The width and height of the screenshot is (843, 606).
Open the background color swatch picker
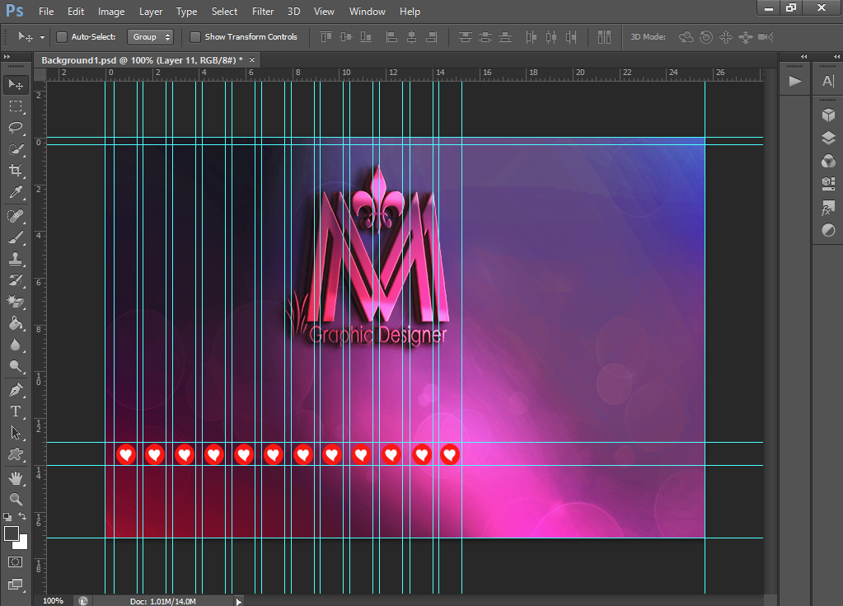pyautogui.click(x=22, y=544)
